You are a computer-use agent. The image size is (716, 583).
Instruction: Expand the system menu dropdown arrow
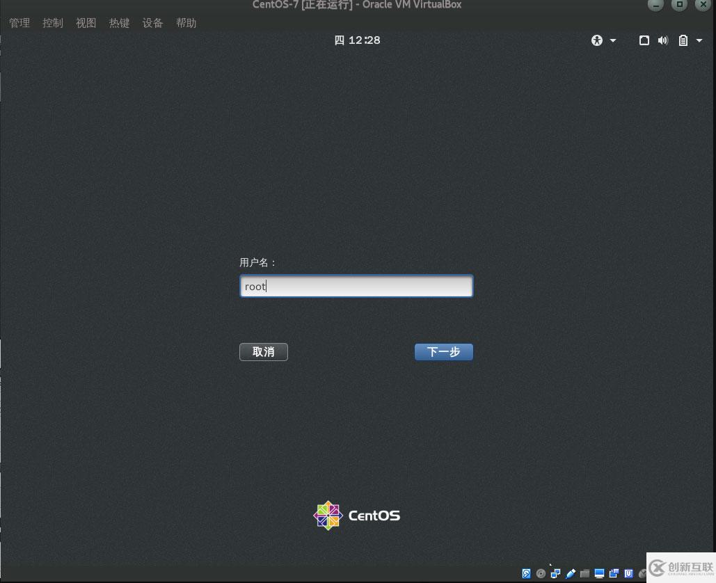tap(699, 40)
